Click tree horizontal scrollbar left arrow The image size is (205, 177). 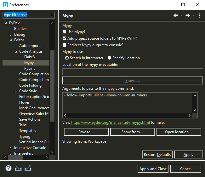tap(5, 157)
